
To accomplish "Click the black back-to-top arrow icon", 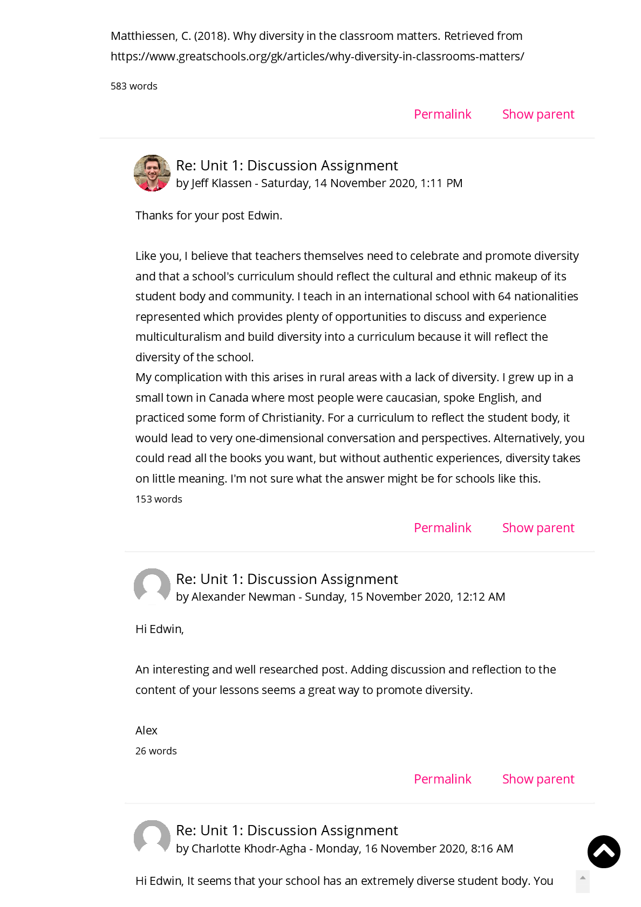I will click(604, 851).
